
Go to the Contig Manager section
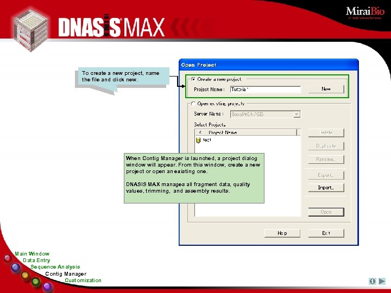click(66, 274)
